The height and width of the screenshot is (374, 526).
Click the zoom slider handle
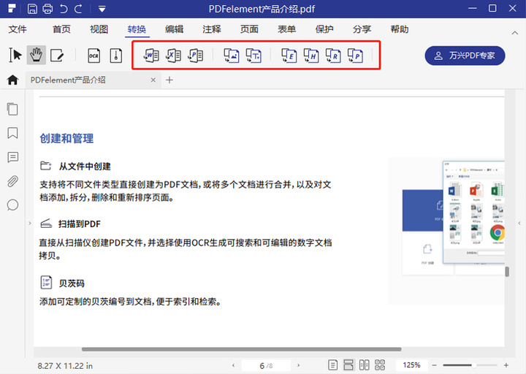pos(473,365)
